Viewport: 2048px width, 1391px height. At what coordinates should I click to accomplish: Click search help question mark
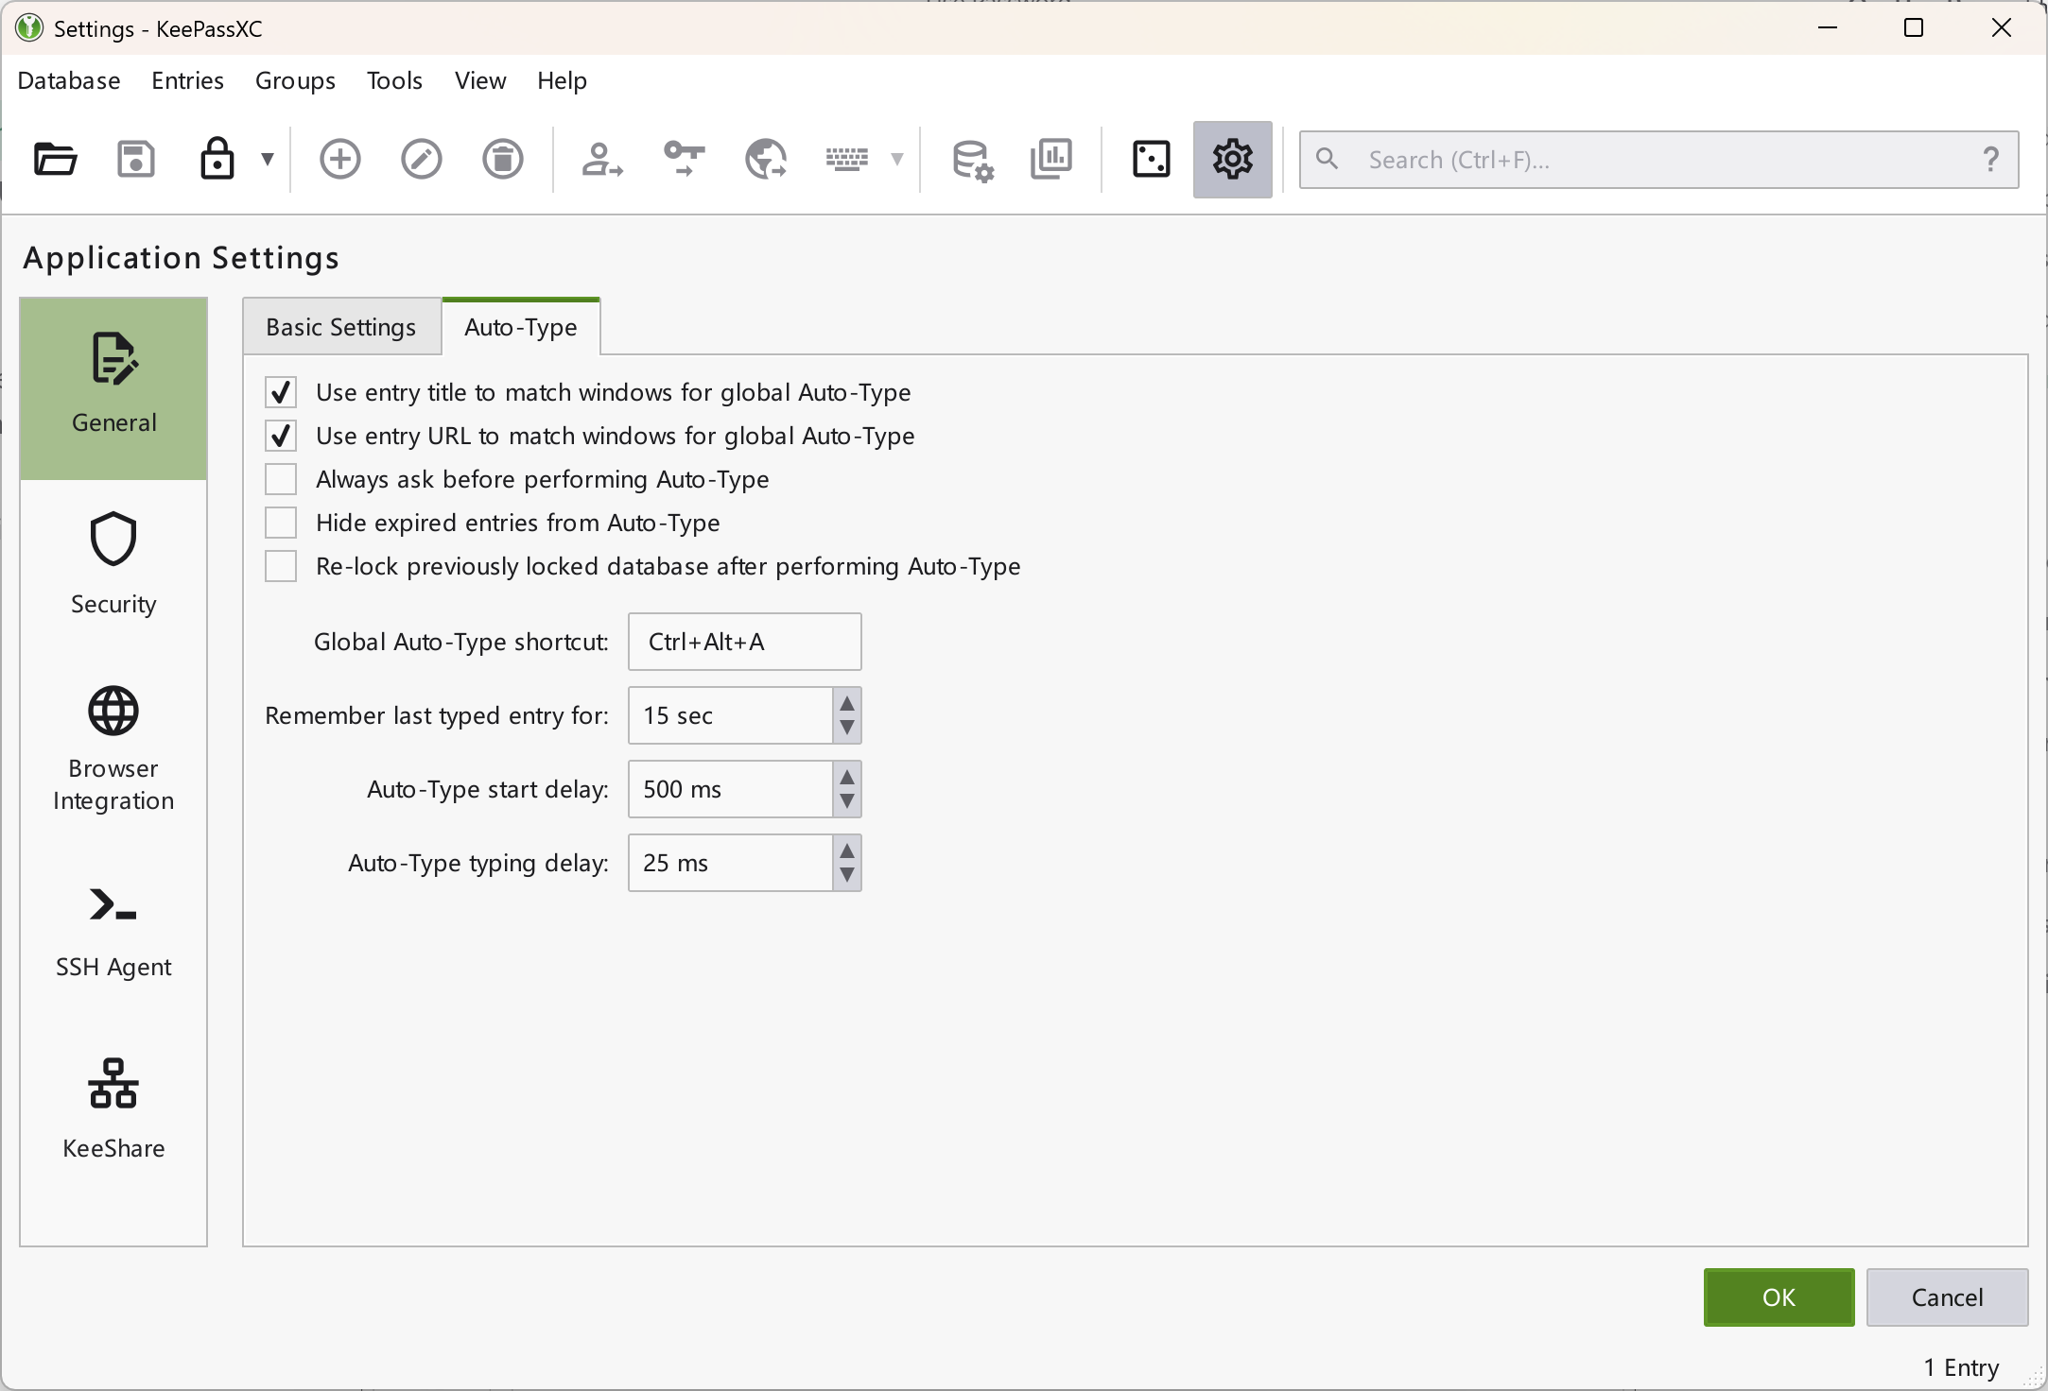coord(1990,160)
